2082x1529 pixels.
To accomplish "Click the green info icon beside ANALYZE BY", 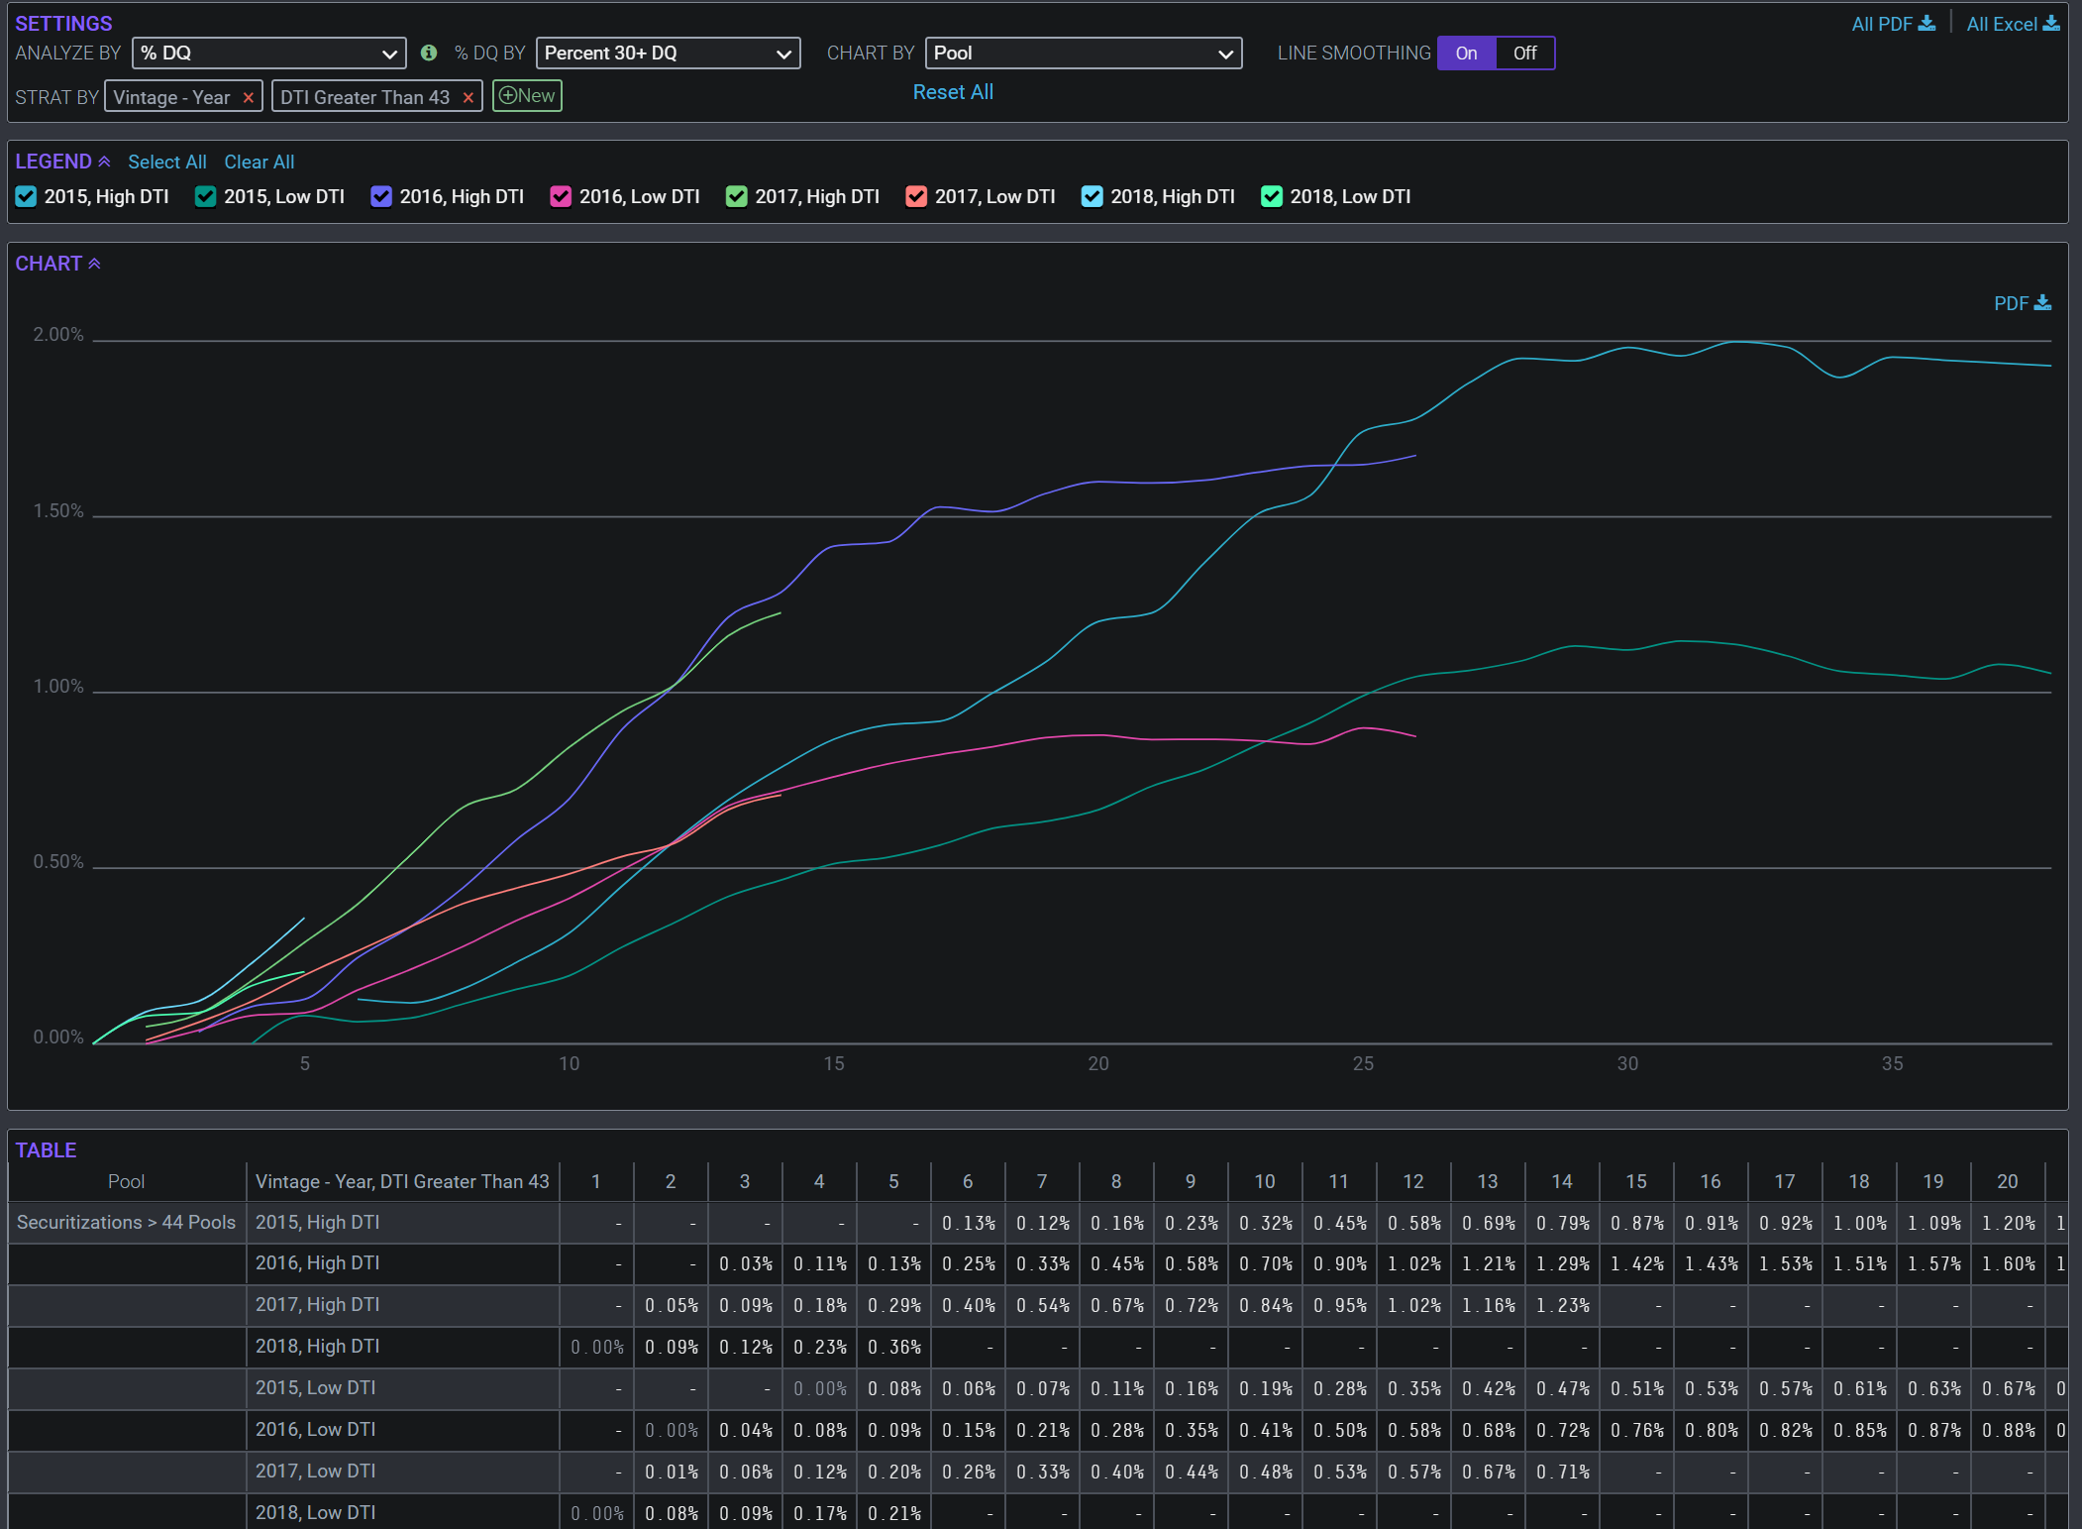I will tap(429, 53).
